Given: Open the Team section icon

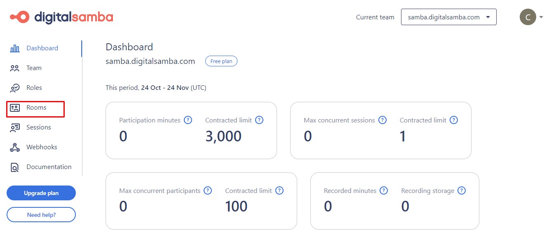Looking at the screenshot, I should point(14,68).
